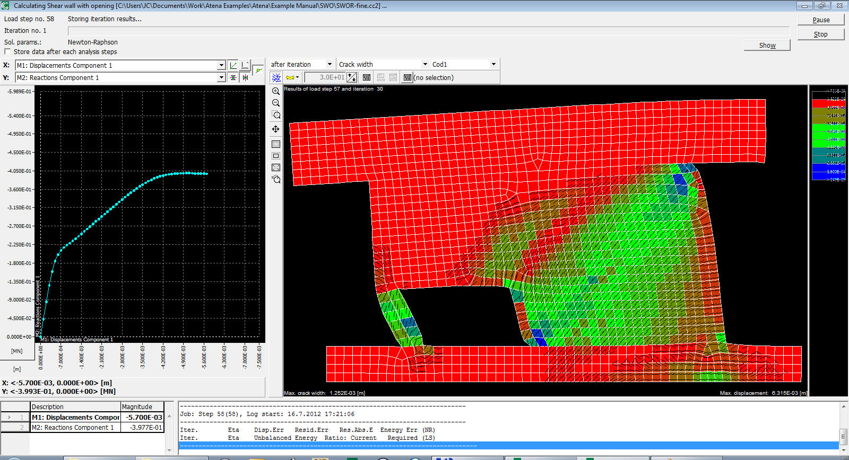This screenshot has width=849, height=460.
Task: Expand the Crack width quantity dropdown
Action: click(425, 64)
